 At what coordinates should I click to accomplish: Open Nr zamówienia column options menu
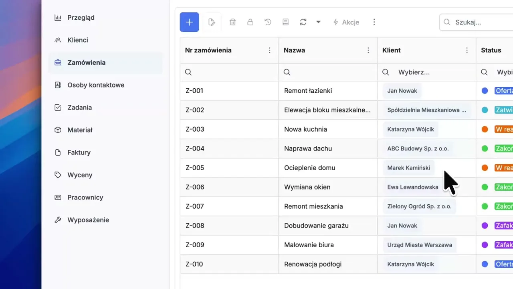pyautogui.click(x=270, y=50)
